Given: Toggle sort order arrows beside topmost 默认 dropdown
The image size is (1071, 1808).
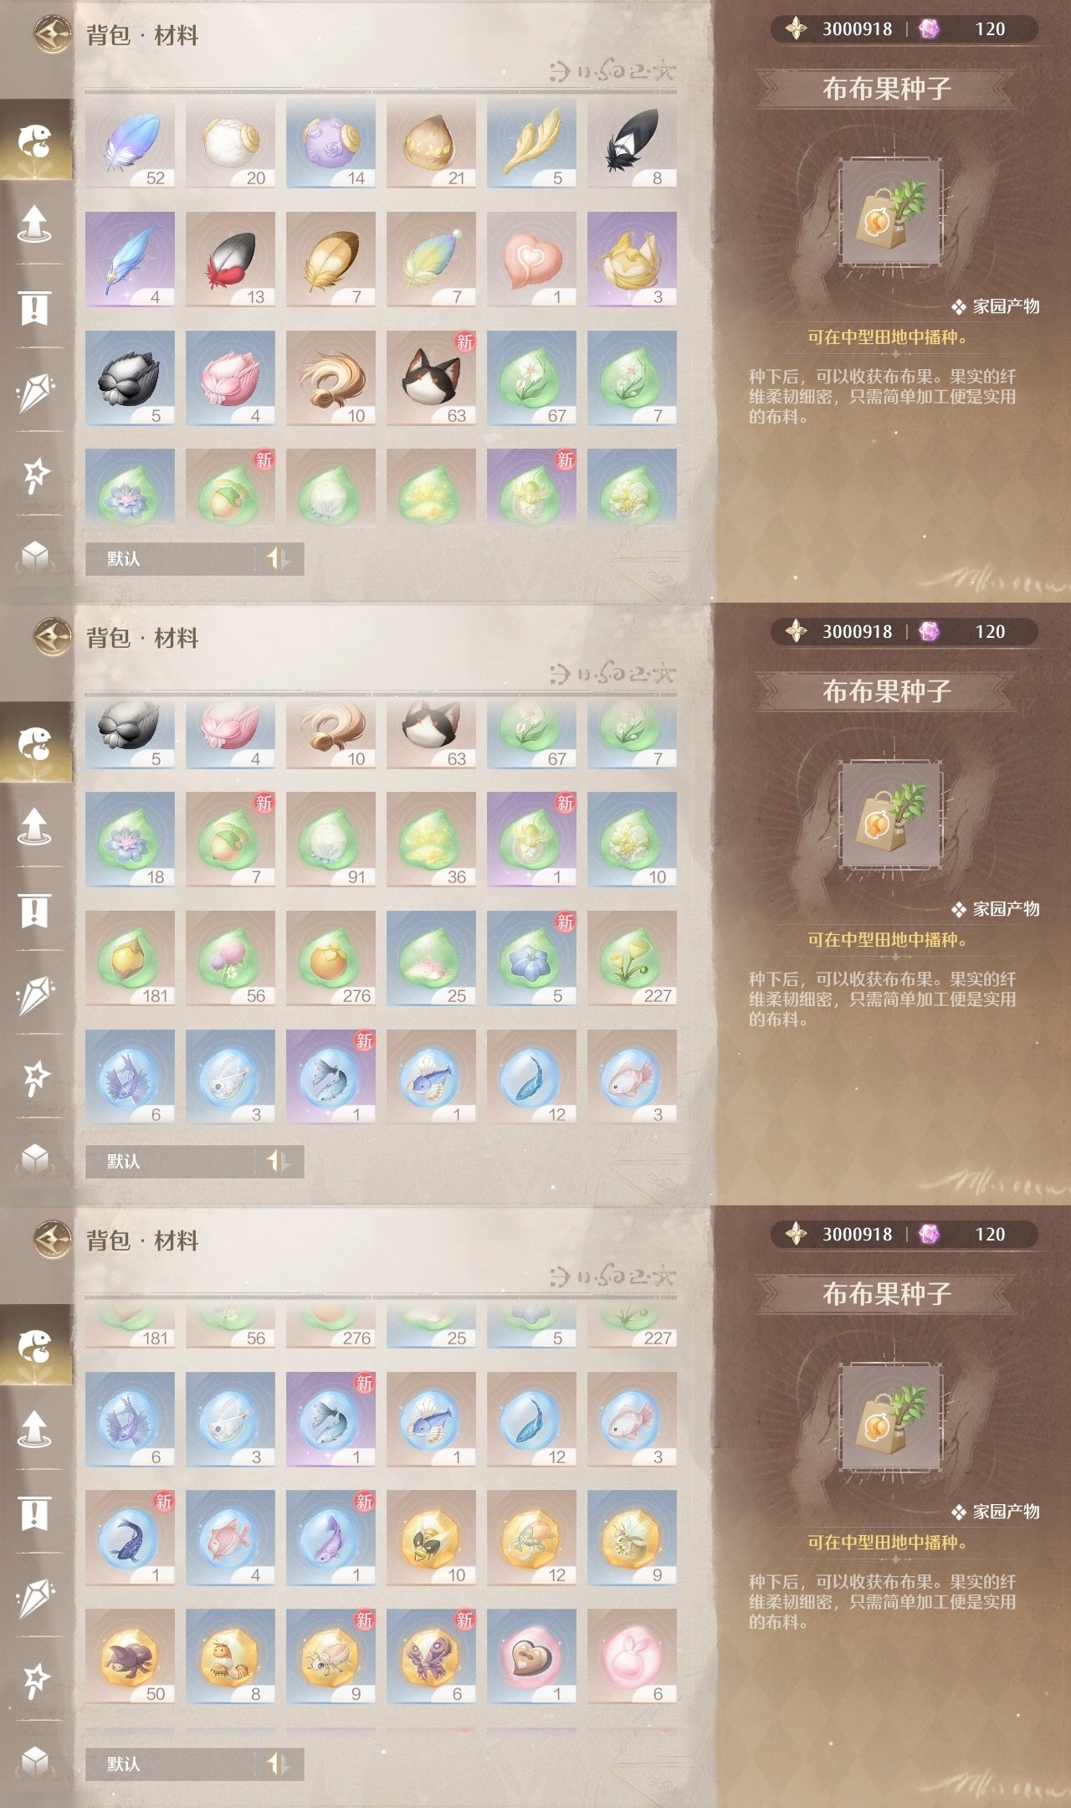Looking at the screenshot, I should coord(279,558).
